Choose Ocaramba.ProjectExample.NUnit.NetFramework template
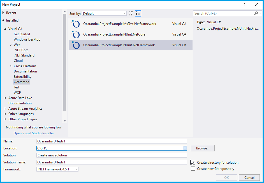This screenshot has height=183, width=264. pyautogui.click(x=131, y=45)
